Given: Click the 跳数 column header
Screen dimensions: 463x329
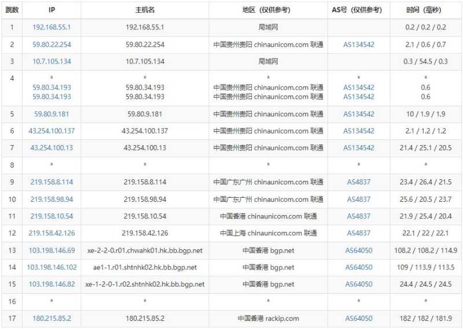Looking at the screenshot, I should click(x=12, y=10).
